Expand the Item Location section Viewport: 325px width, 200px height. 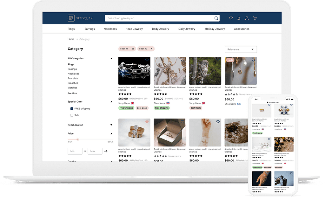(x=111, y=125)
